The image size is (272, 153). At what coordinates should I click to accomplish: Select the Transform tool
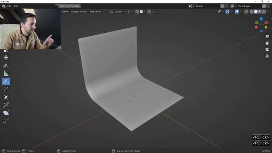click(x=6, y=57)
